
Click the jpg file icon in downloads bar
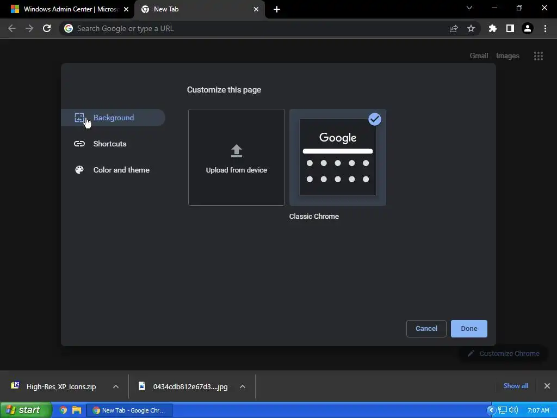142,386
